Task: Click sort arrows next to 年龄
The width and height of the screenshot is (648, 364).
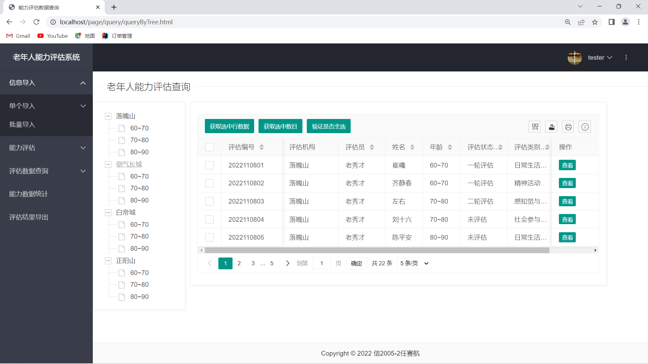Action: click(x=450, y=147)
